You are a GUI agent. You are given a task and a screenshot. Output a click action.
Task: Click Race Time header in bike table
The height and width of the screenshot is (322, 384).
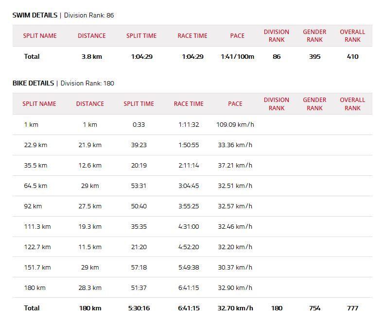189,104
